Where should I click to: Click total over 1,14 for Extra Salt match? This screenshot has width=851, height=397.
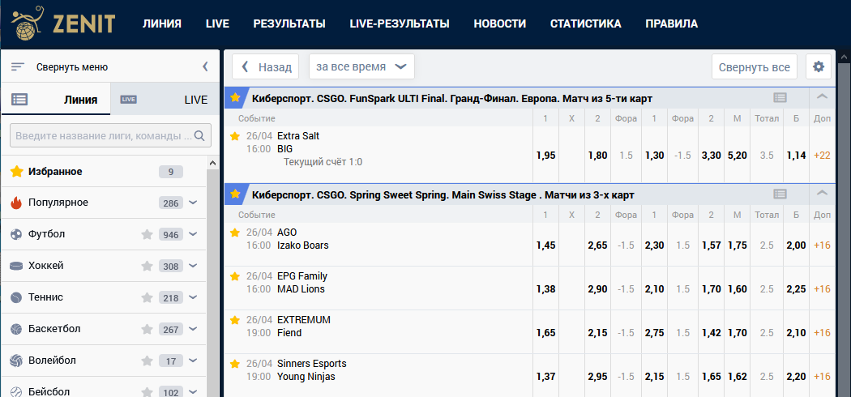(x=796, y=155)
